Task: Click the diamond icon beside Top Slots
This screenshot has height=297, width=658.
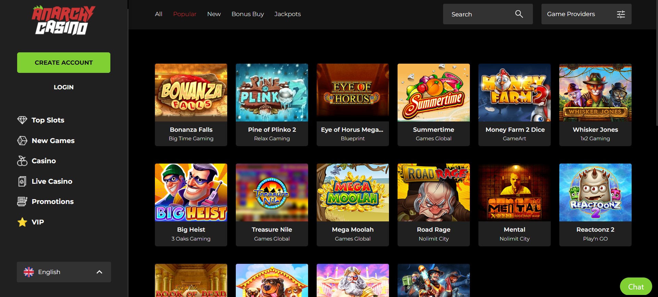Action: point(22,120)
